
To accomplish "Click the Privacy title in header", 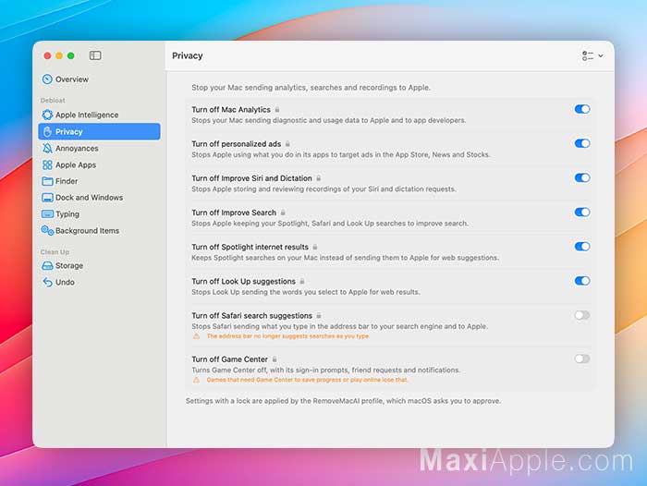I will (x=188, y=55).
